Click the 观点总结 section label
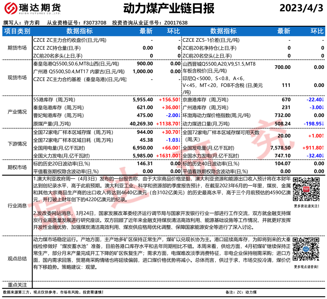 pyautogui.click(x=17, y=258)
